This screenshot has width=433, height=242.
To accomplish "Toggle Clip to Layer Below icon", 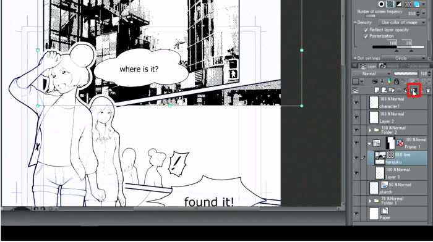I will point(375,81).
